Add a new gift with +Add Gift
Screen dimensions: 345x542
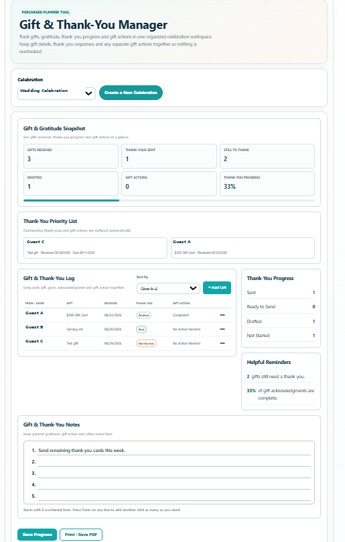217,287
